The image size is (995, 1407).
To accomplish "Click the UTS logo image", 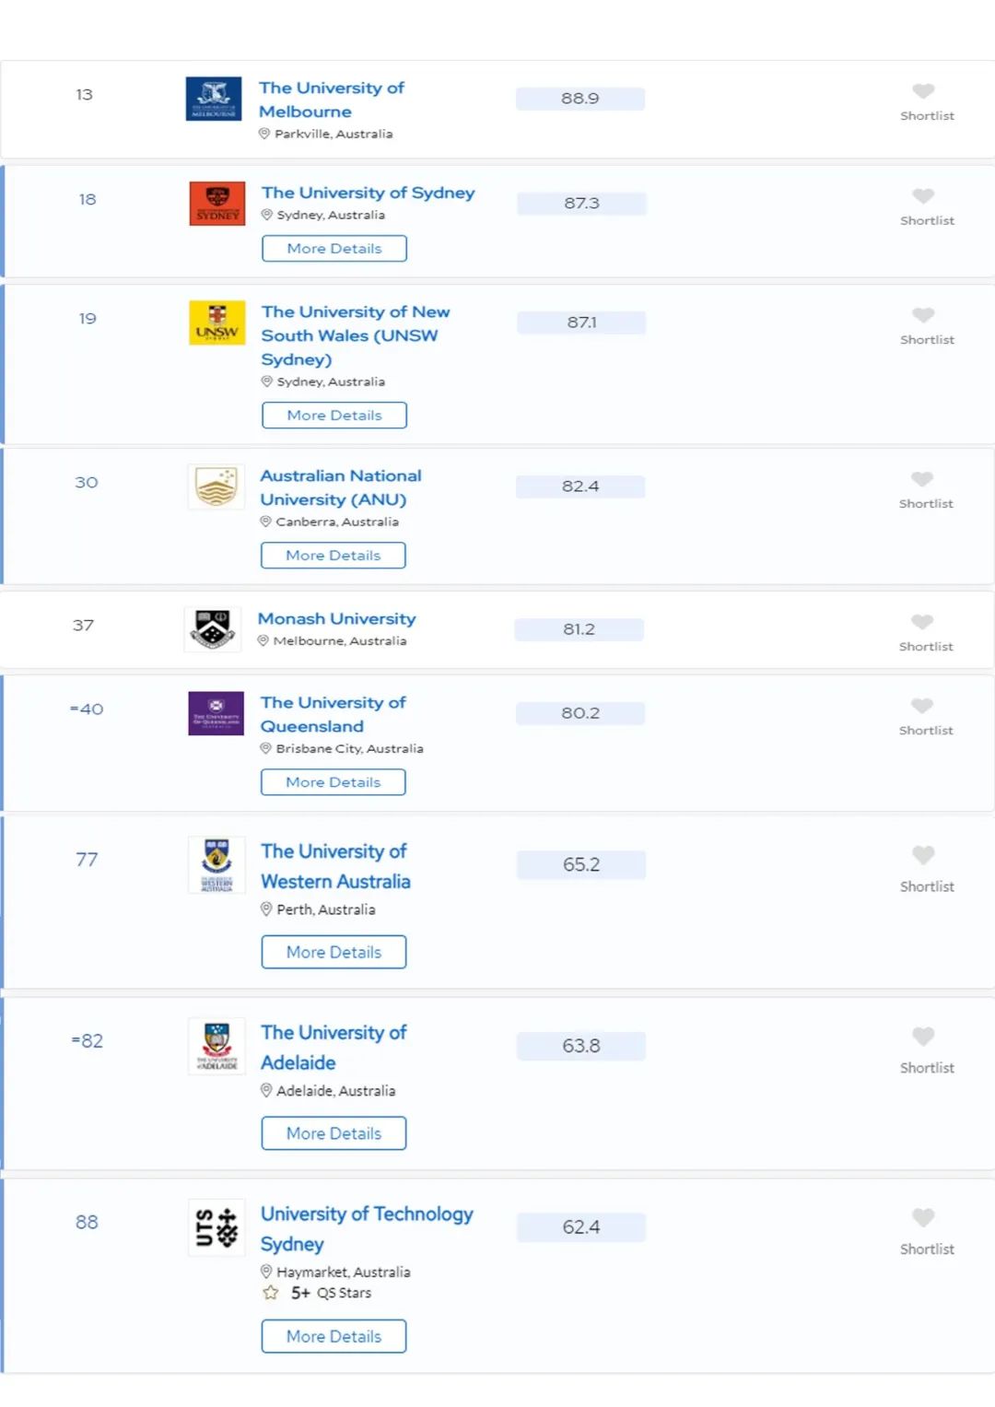I will 217,1227.
